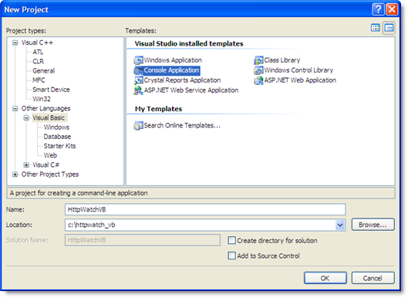The image size is (408, 298).
Task: Select Smart Device project type
Action: [51, 90]
